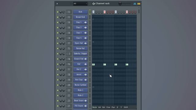
Task: Open the 'All' channel filter dropdown
Action: coord(80,4)
